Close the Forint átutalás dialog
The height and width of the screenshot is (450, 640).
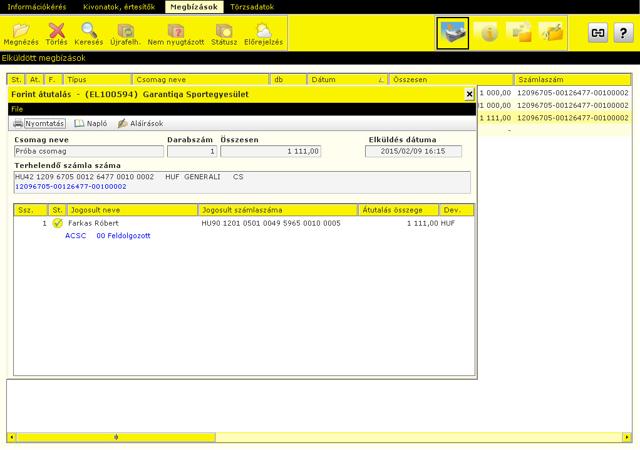(x=470, y=95)
